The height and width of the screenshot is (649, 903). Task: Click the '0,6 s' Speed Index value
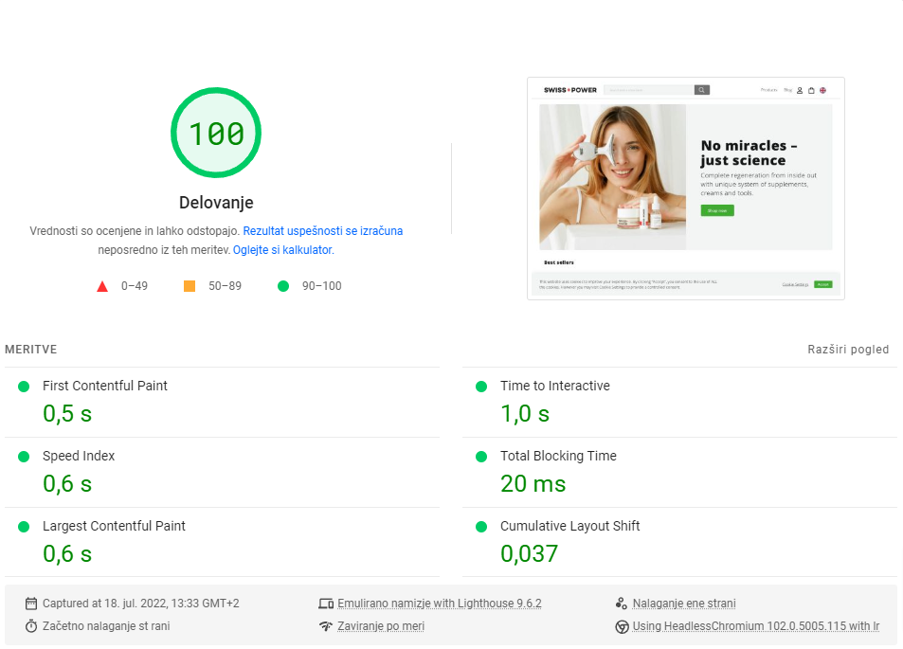click(x=67, y=484)
